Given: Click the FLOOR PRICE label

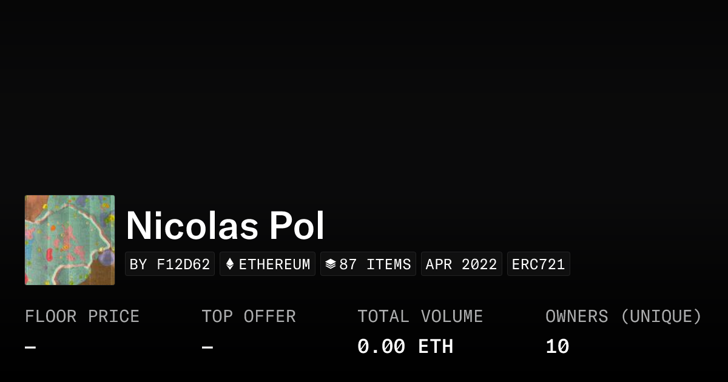Looking at the screenshot, I should click(82, 317).
